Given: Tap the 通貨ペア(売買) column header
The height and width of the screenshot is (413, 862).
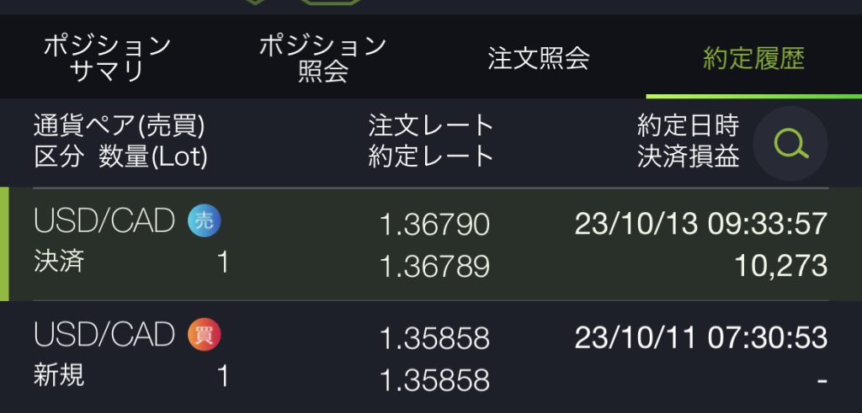Looking at the screenshot, I should pyautogui.click(x=120, y=126).
